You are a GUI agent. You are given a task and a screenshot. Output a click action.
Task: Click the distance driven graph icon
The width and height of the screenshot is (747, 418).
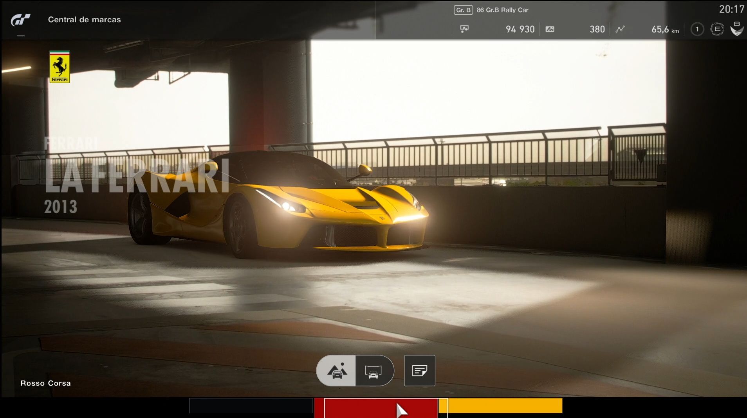(x=620, y=29)
